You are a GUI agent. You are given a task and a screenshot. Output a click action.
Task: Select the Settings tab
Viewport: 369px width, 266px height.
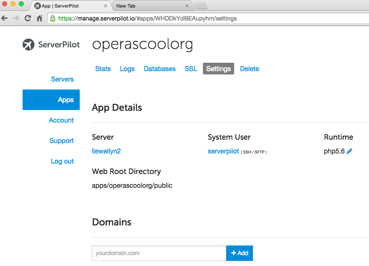pos(218,69)
